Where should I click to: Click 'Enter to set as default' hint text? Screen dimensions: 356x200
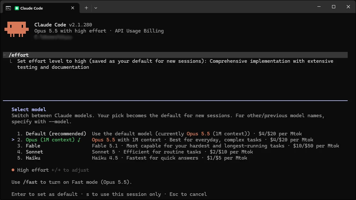[44, 194]
